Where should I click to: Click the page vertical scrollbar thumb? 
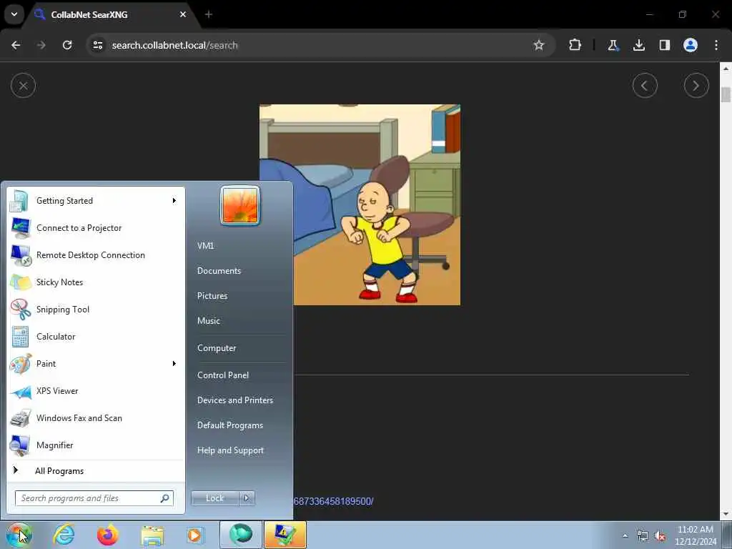pos(726,94)
